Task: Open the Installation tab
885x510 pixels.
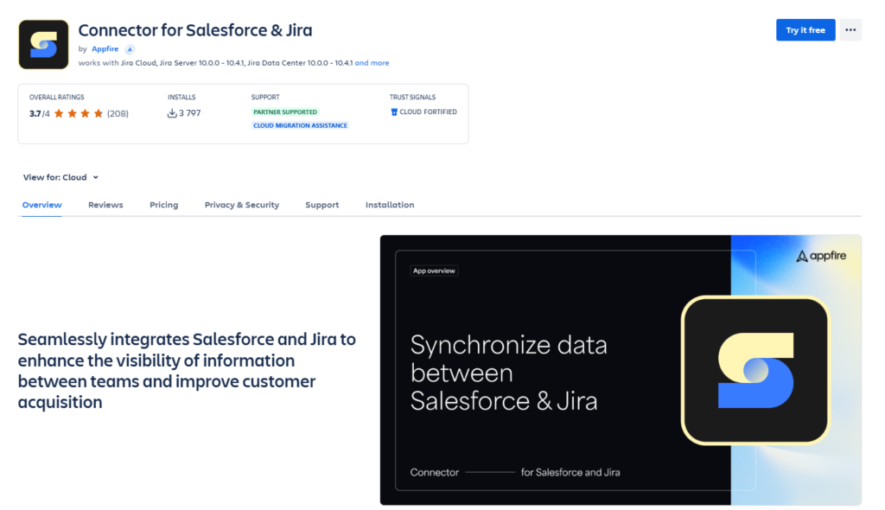Action: click(x=390, y=205)
